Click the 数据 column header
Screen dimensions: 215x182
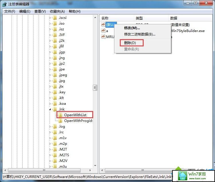tap(190, 18)
